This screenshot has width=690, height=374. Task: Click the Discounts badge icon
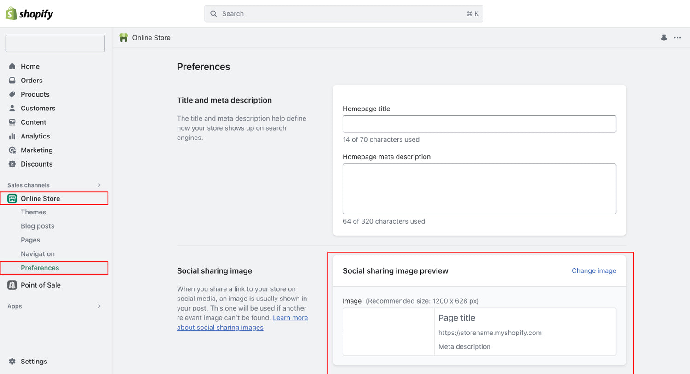tap(12, 164)
